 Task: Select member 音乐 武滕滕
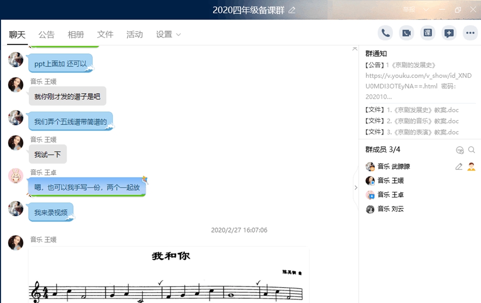coord(394,166)
